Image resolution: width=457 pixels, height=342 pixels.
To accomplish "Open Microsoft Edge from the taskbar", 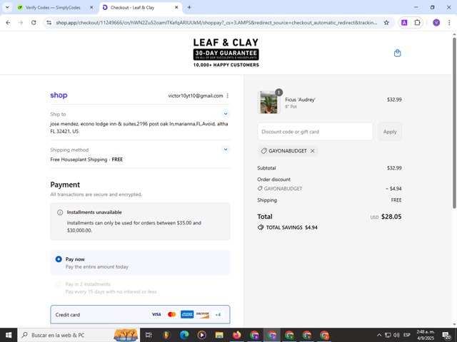I will [x=184, y=335].
